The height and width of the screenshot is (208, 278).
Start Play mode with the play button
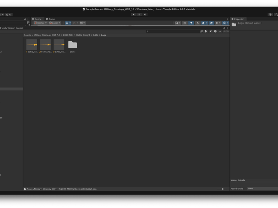(133, 15)
